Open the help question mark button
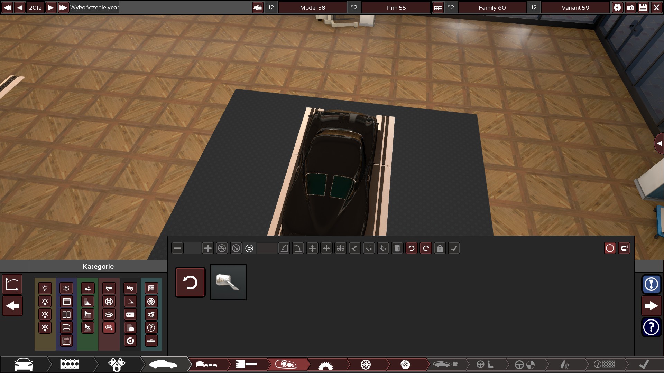This screenshot has width=664, height=373. (651, 327)
